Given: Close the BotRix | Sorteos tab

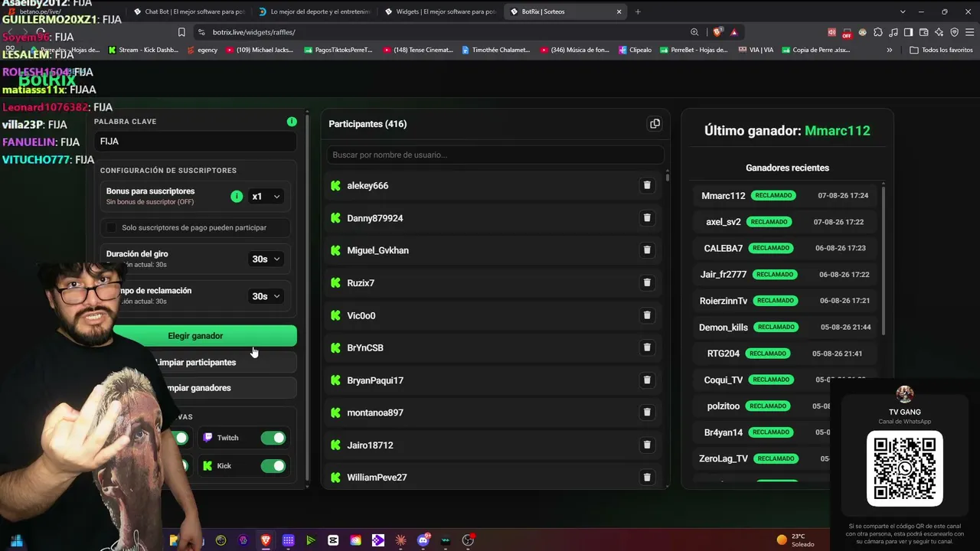Looking at the screenshot, I should pos(619,11).
